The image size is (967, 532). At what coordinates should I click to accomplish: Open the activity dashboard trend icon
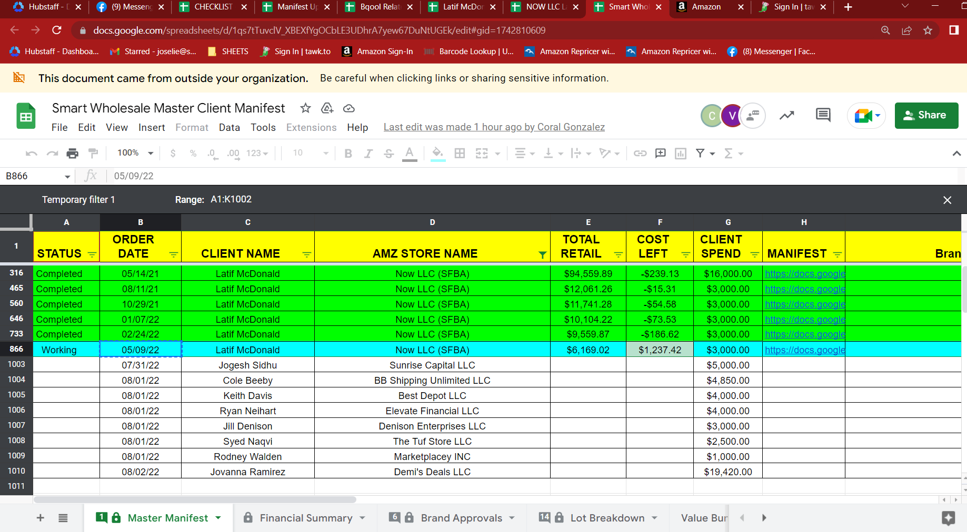click(787, 115)
